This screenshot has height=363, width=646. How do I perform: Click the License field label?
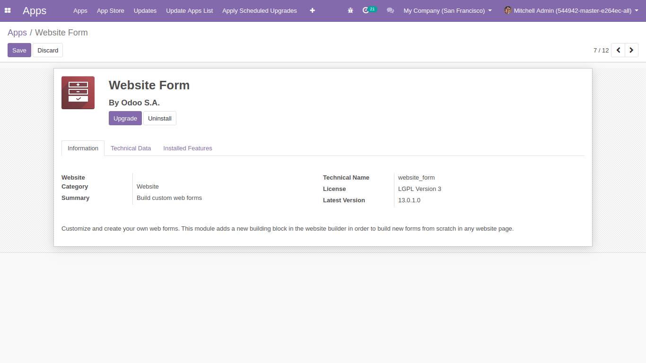coord(334,189)
